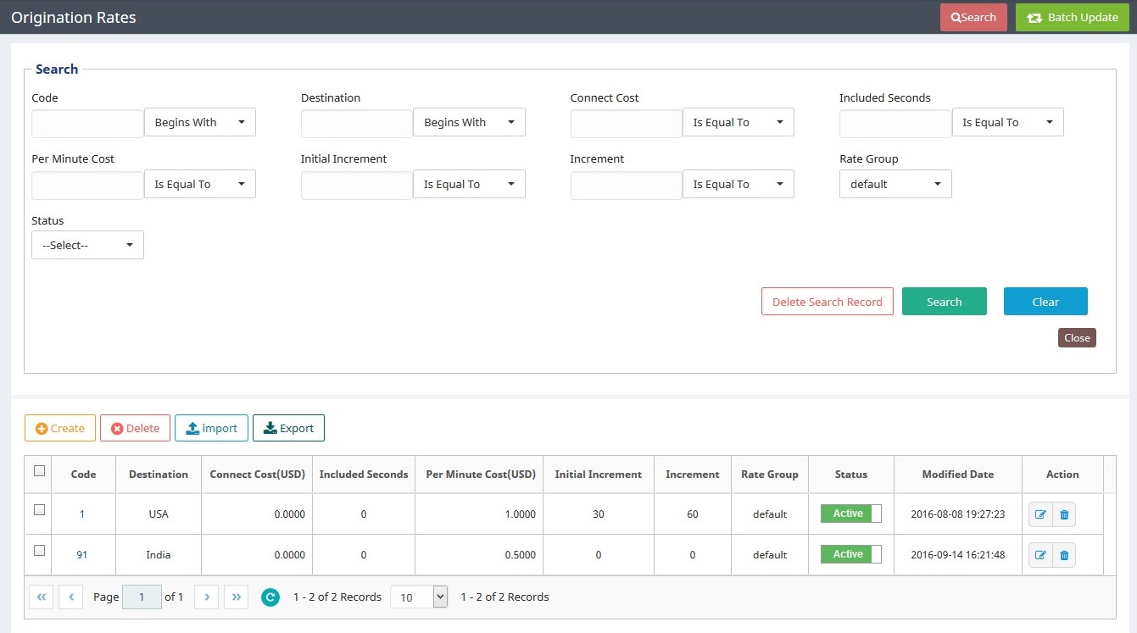
Task: Close the search panel
Action: point(1077,337)
